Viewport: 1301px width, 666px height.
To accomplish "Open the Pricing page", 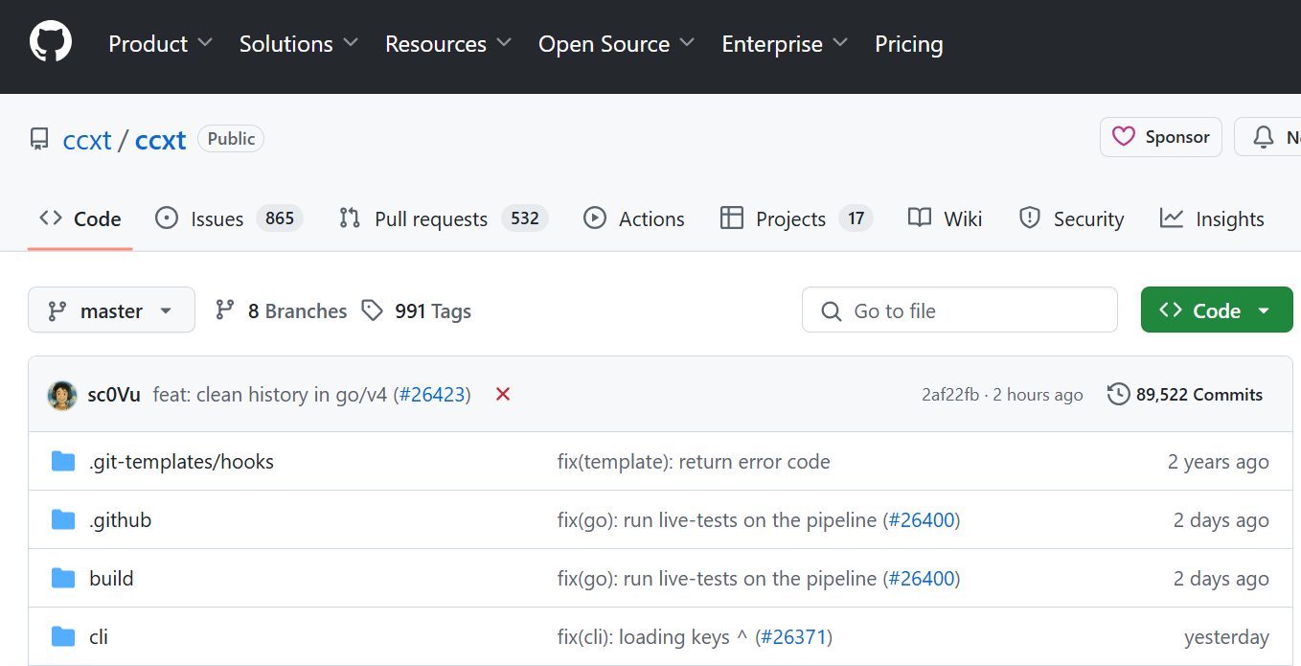I will 908,44.
